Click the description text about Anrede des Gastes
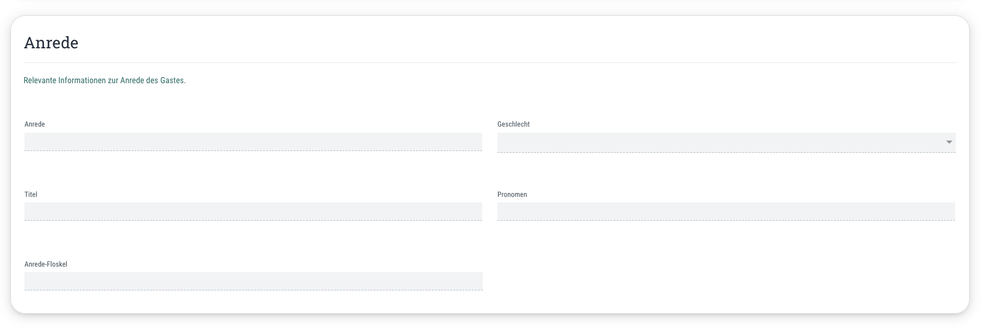Image resolution: width=982 pixels, height=329 pixels. coord(105,80)
